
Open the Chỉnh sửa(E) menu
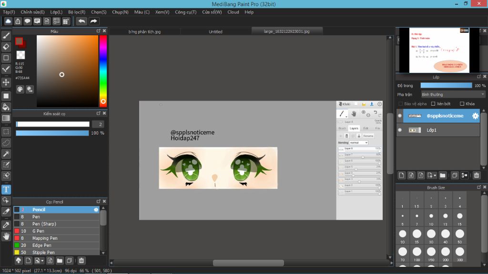(x=32, y=12)
